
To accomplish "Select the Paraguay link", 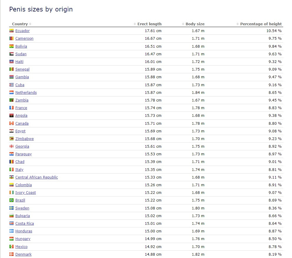I will (x=24, y=154).
